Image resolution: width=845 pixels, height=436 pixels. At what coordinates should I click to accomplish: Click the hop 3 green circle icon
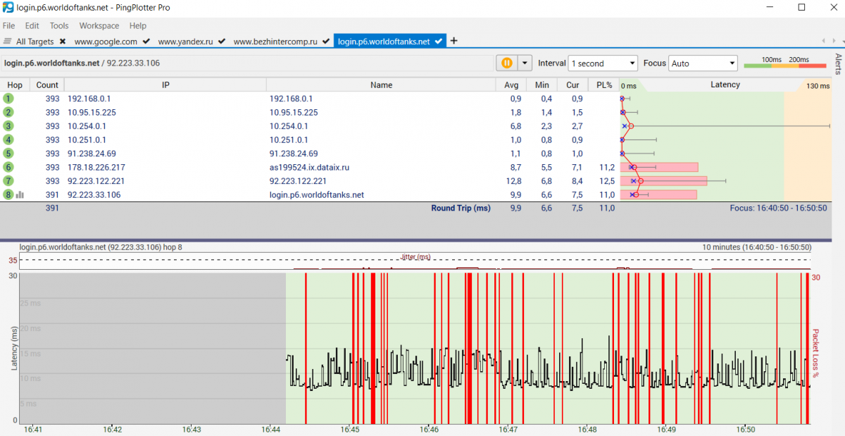8,126
